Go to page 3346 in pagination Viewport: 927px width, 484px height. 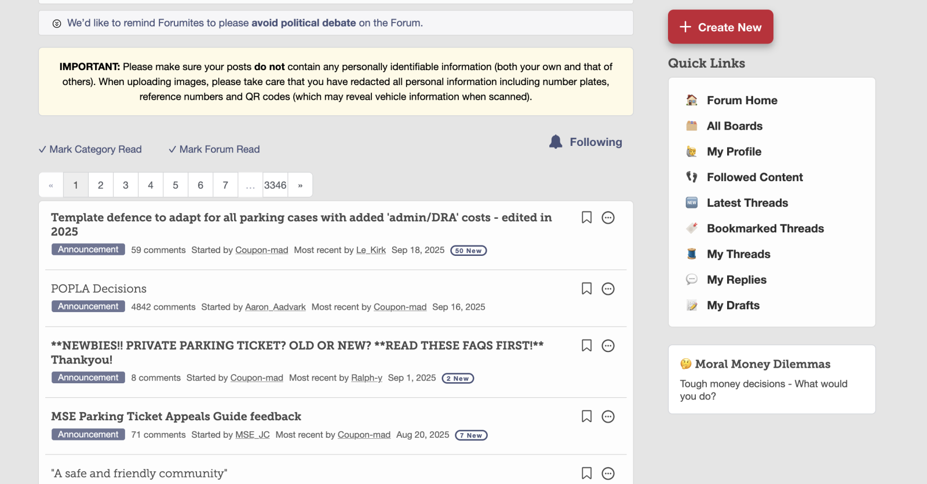tap(275, 185)
